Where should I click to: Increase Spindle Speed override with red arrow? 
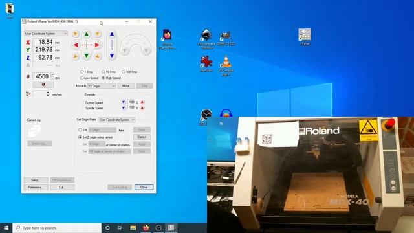click(142, 108)
